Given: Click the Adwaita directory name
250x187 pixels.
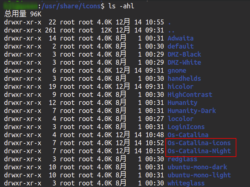Looking at the screenshot, I should pyautogui.click(x=181, y=38).
